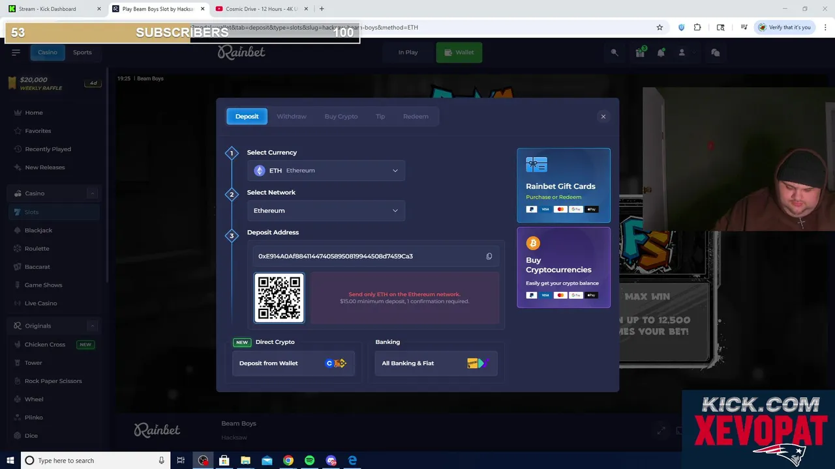
Task: Click Verify that it's you profile chip
Action: pos(783,27)
